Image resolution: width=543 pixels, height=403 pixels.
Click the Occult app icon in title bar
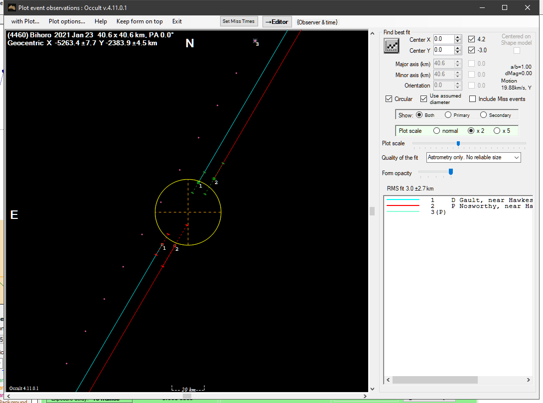[12, 7]
